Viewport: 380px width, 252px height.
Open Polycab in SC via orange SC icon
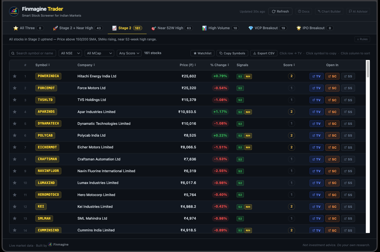[332, 136]
